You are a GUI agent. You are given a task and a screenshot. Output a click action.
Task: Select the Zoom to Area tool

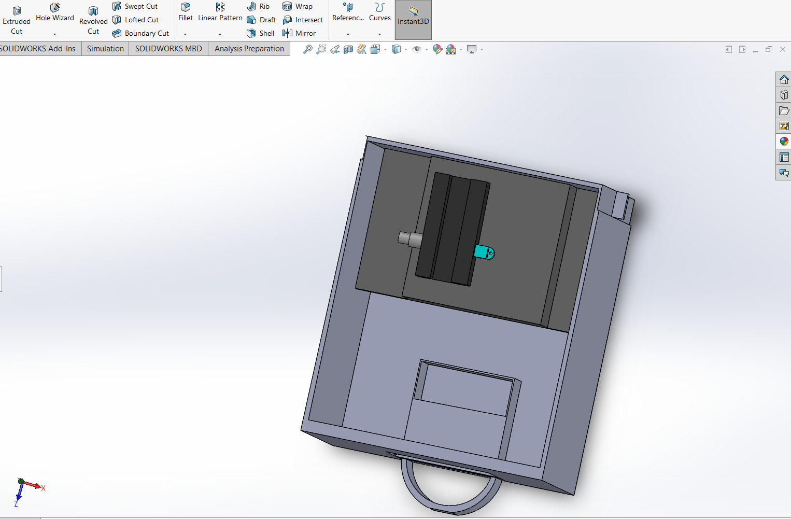click(x=321, y=49)
